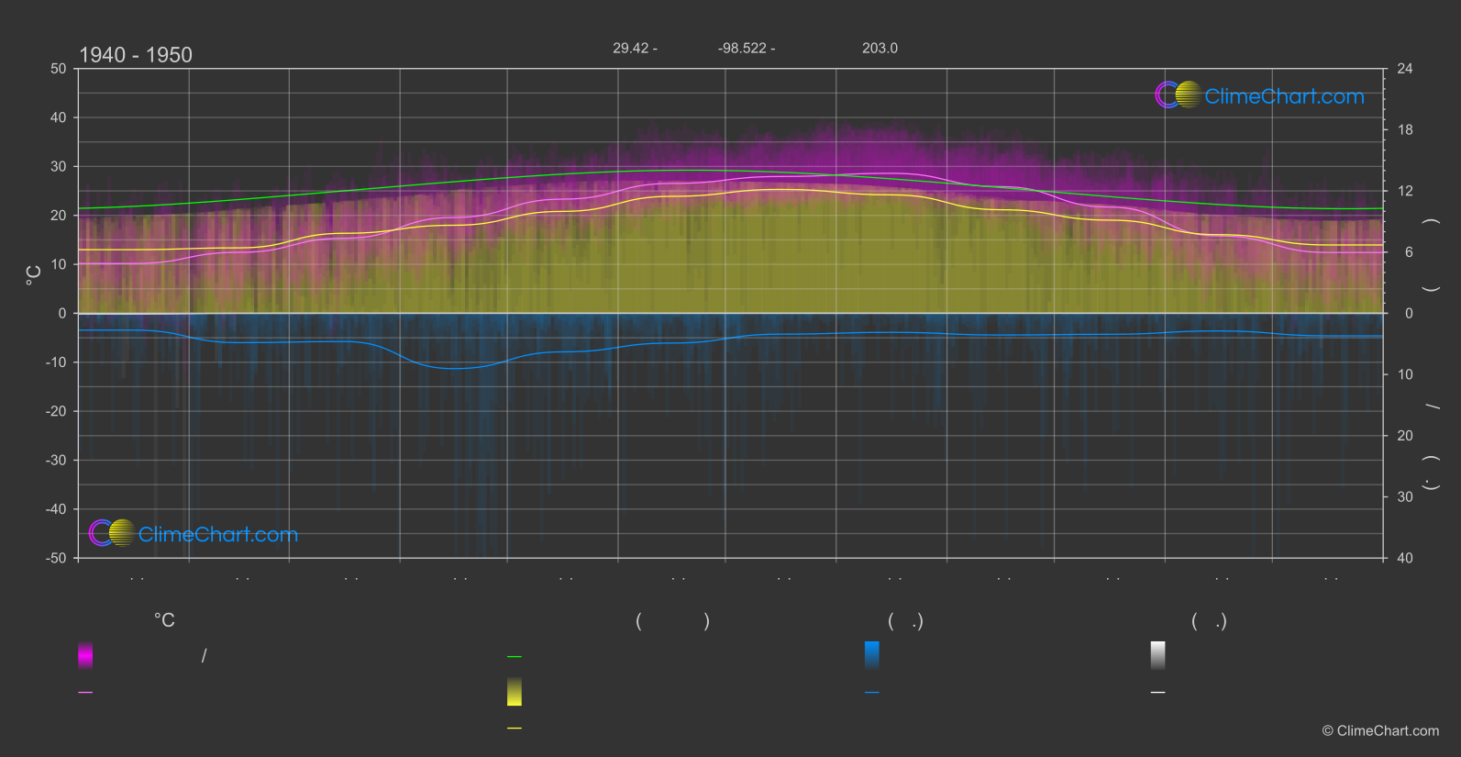Click the © ClimeChart.com copyright notice
1461x757 pixels.
[x=1380, y=731]
